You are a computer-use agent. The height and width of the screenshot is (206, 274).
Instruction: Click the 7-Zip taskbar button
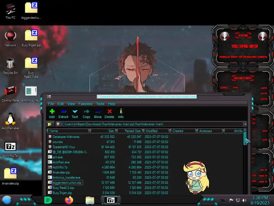(111, 200)
